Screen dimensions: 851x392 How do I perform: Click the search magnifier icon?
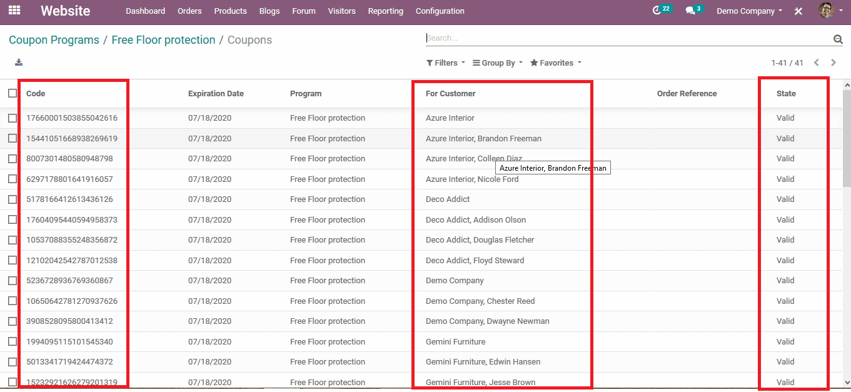coord(838,39)
